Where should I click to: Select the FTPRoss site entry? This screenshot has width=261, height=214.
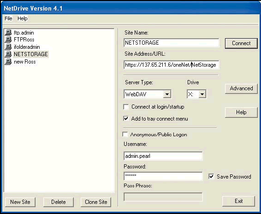pos(24,40)
